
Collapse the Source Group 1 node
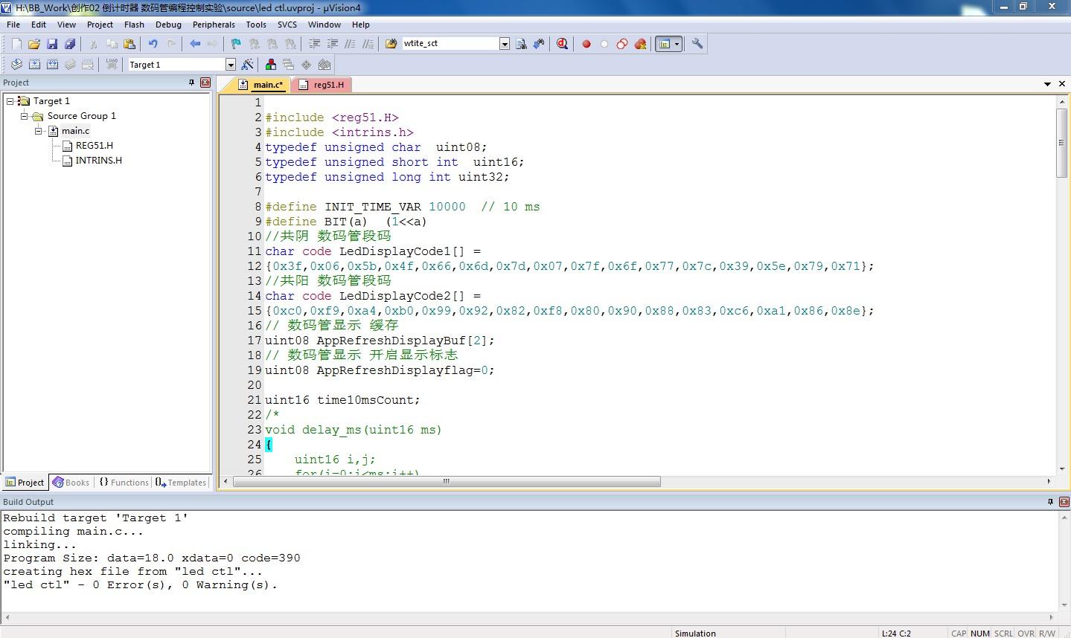pos(25,116)
